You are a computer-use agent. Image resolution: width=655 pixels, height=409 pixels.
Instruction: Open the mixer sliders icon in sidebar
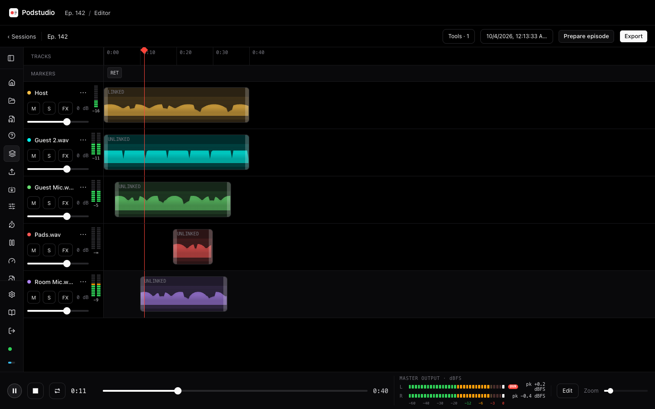(12, 206)
